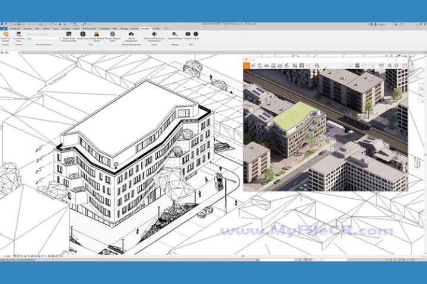427x284 pixels.
Task: Open the Enscape Asset Library
Action: pyautogui.click(x=83, y=34)
